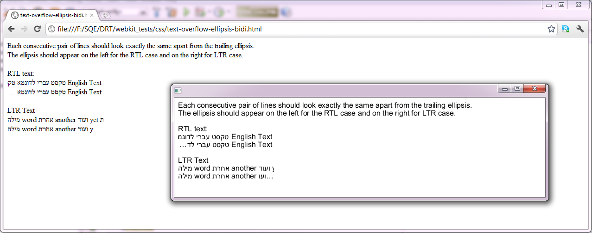Click the browser Back arrow button
Viewport: 592px width, 233px height.
(x=11, y=29)
